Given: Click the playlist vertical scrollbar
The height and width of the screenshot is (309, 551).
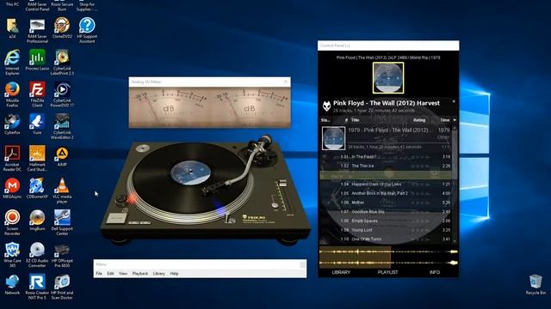Looking at the screenshot, I should (455, 185).
